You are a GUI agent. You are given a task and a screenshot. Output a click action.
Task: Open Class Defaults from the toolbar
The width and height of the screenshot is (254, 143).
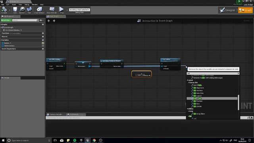tap(52, 10)
